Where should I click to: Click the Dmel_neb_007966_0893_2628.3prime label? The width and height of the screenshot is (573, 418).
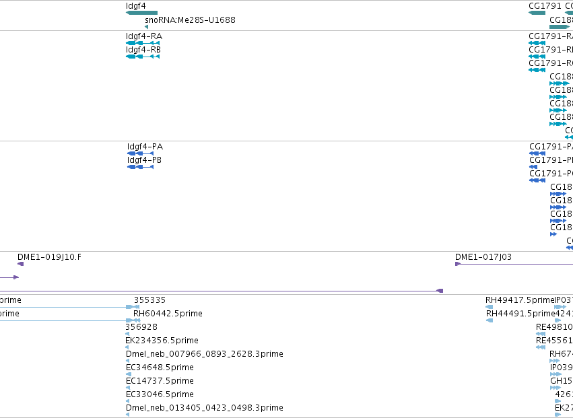pyautogui.click(x=205, y=354)
